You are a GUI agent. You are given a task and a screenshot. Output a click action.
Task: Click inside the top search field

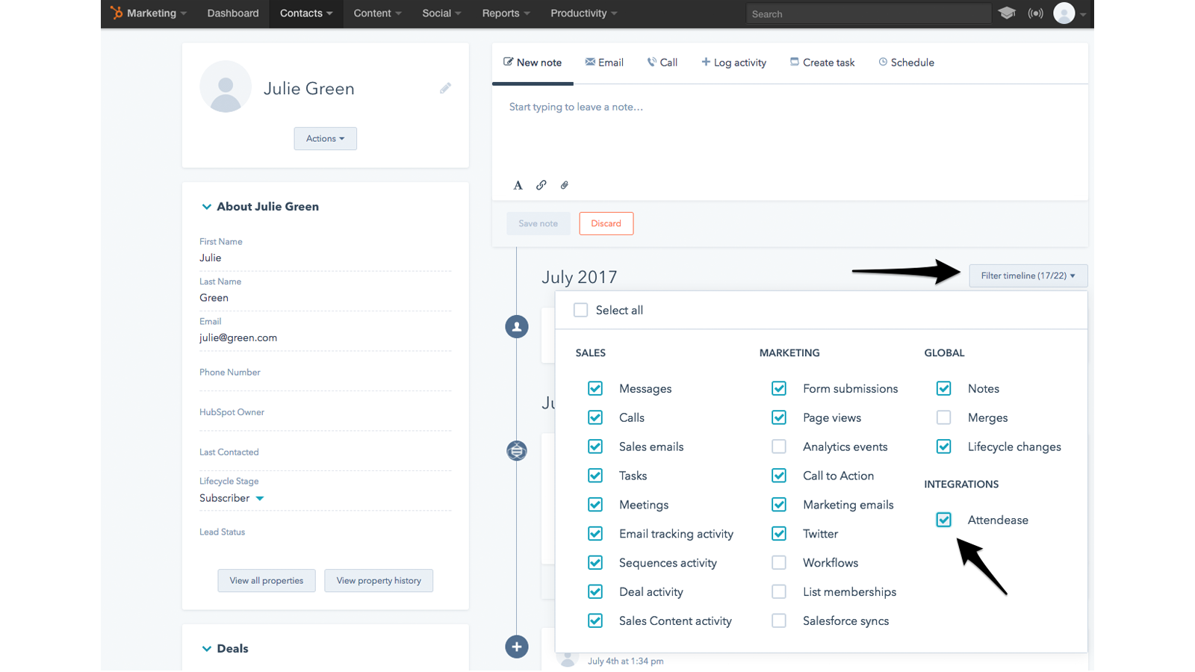pos(869,13)
